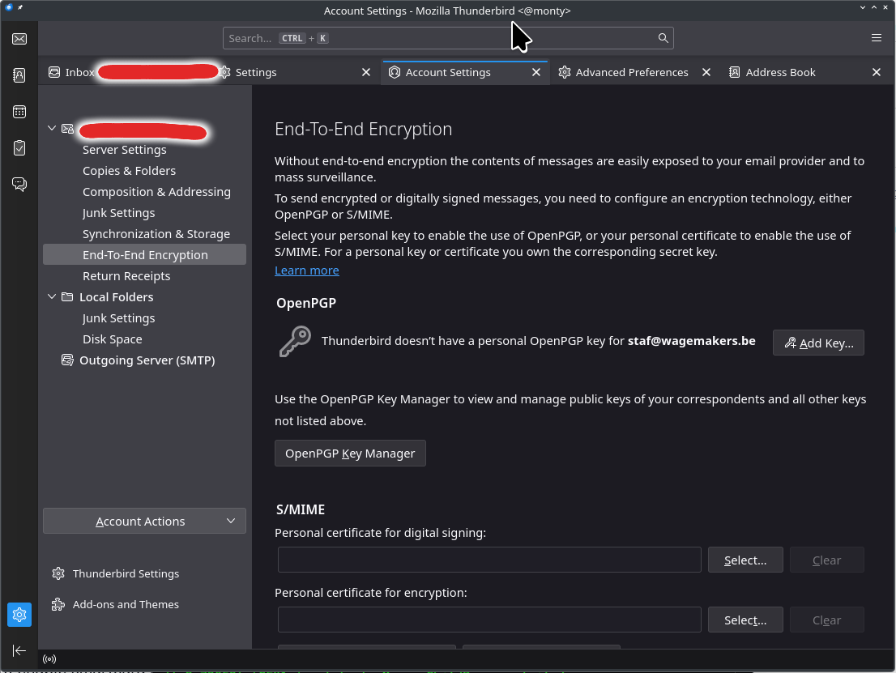
Task: Open the Address Book space icon
Action: pyautogui.click(x=19, y=75)
